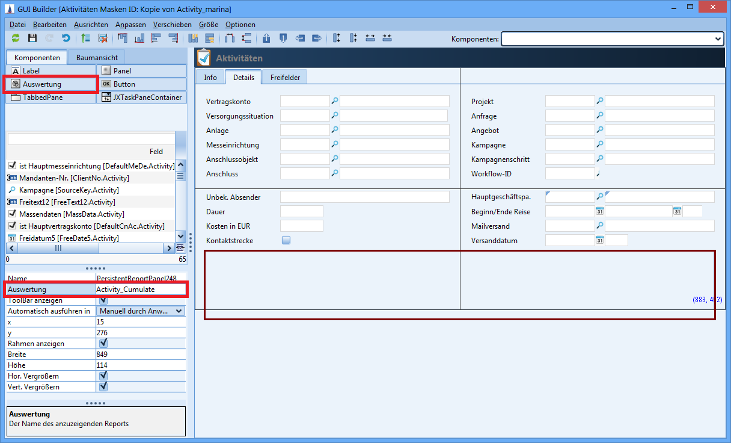The width and height of the screenshot is (731, 443).
Task: Click the delete component icon with red X
Action: click(103, 38)
